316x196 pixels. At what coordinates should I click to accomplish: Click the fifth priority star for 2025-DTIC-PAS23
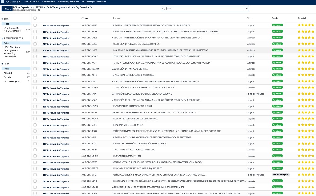313,25
